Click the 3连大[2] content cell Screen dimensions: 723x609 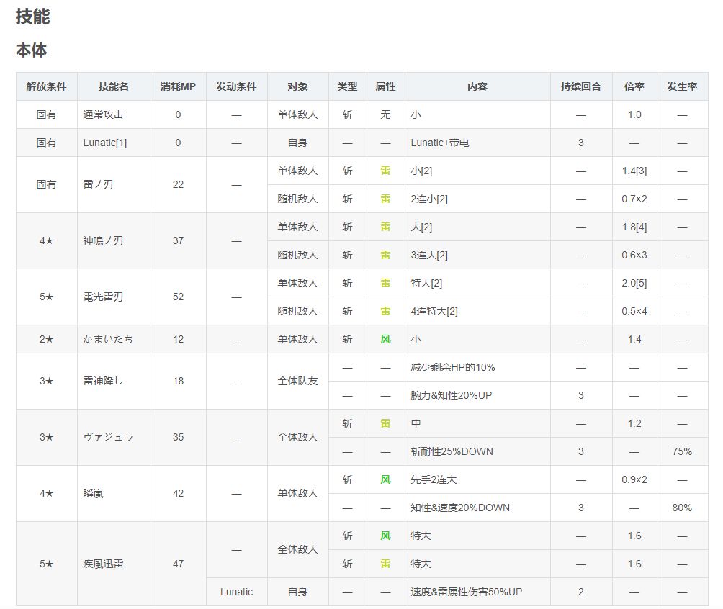tap(477, 256)
